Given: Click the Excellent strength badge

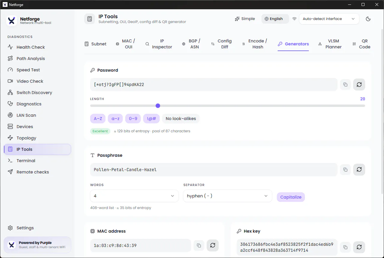Looking at the screenshot, I should tap(100, 131).
